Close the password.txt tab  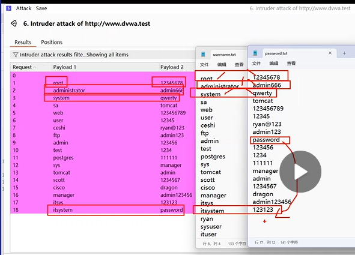click(330, 53)
